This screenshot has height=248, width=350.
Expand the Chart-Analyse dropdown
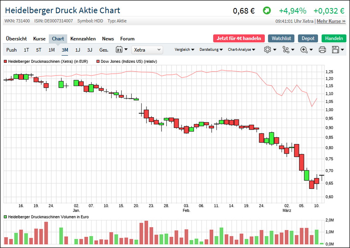pyautogui.click(x=241, y=50)
